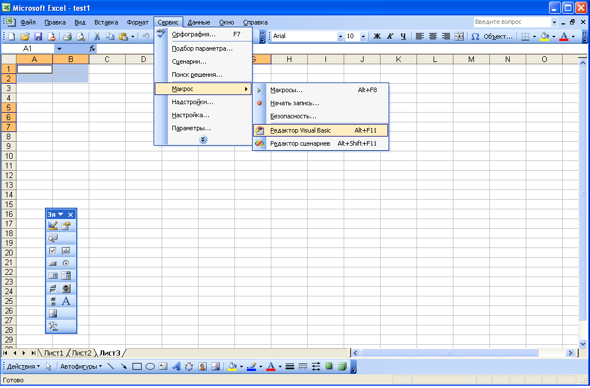The height and width of the screenshot is (388, 590).
Task: Select Option Button control in toolbox
Action: (x=66, y=263)
